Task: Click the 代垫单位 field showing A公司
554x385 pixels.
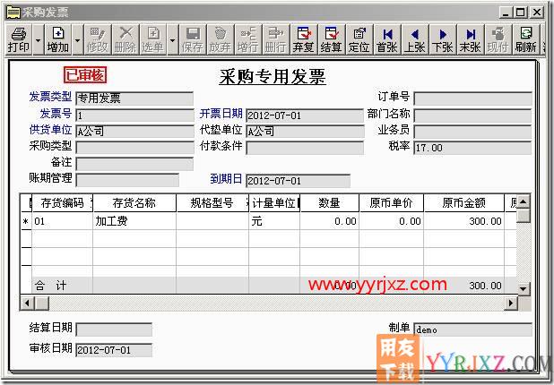Action: (x=305, y=132)
